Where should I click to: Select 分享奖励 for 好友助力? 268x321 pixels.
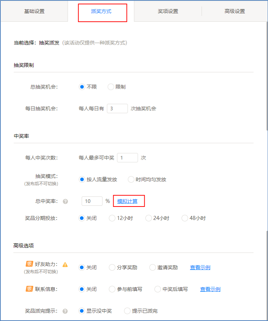[x=112, y=267]
